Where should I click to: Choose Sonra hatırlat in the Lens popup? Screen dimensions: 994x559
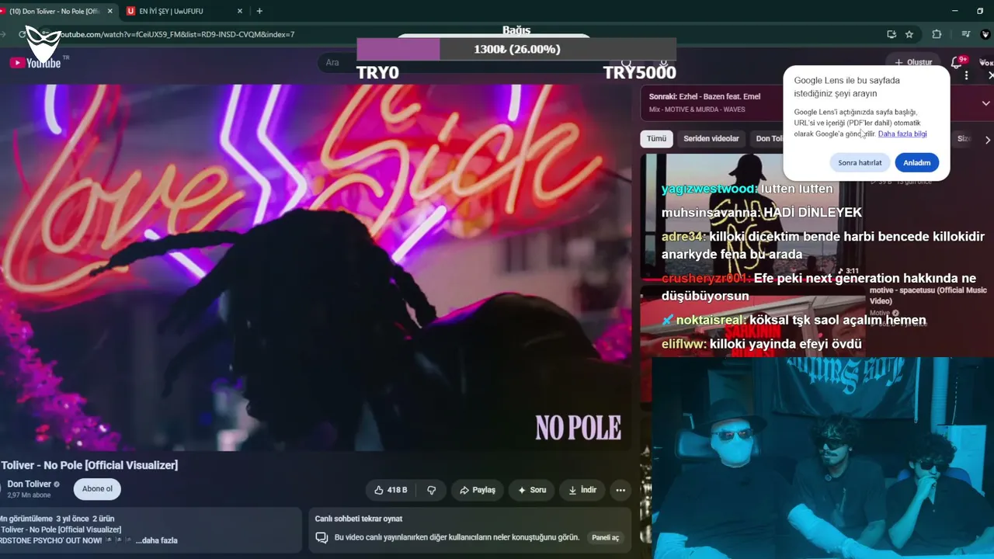pyautogui.click(x=860, y=162)
